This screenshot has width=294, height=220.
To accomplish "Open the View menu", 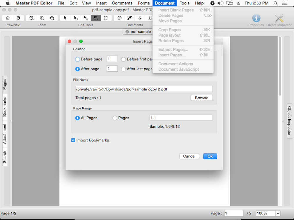I will click(86, 3).
